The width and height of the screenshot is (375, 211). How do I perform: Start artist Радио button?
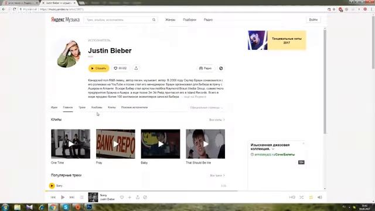pos(206,68)
